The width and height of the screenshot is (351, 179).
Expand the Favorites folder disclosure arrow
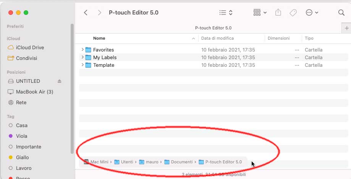pyautogui.click(x=82, y=50)
